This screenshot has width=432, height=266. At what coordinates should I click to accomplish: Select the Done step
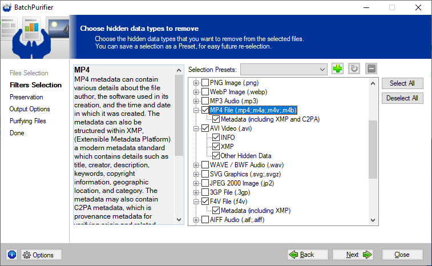(17, 133)
